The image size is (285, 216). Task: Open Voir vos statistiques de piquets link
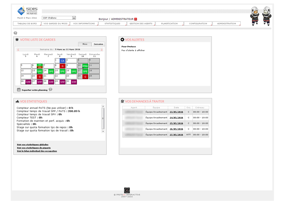pos(34,148)
